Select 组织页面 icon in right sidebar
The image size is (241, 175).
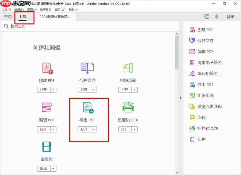click(192, 95)
